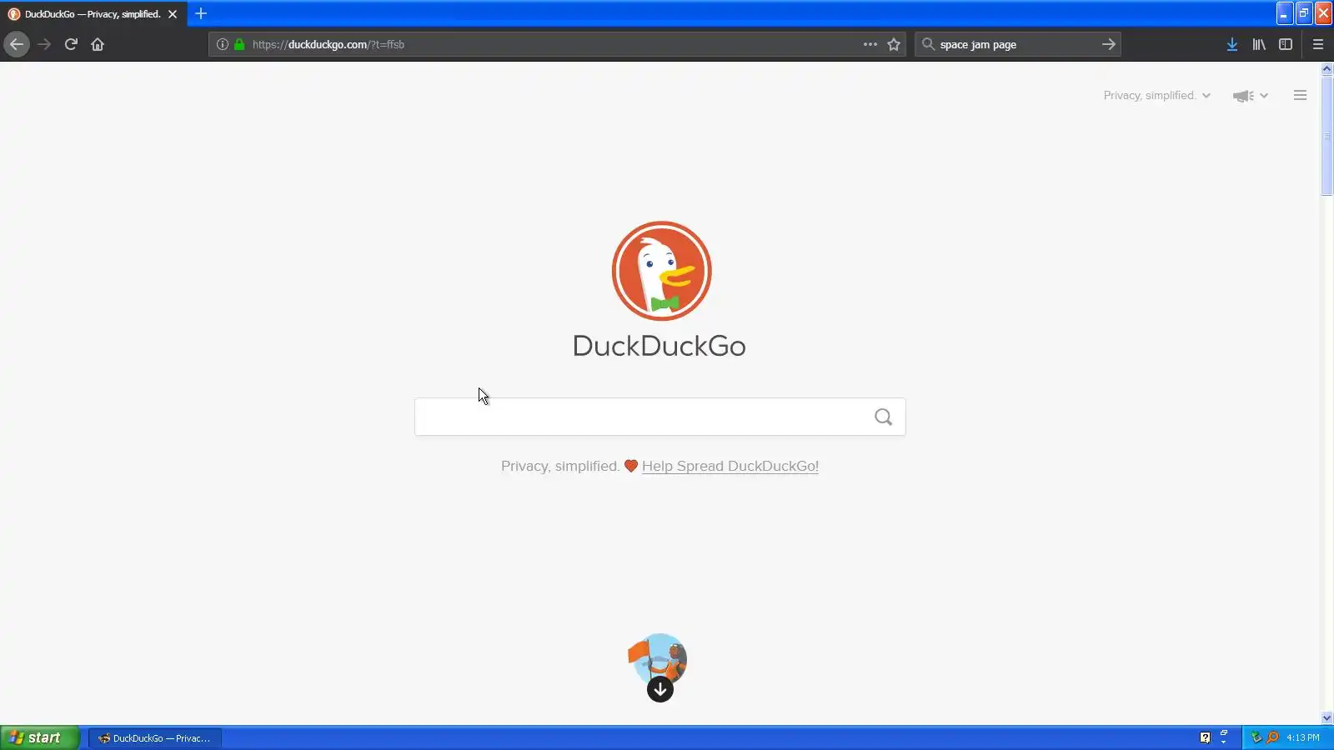Screen dimensions: 1334x750
Task: Go back using the browser back arrow
Action: (17, 44)
